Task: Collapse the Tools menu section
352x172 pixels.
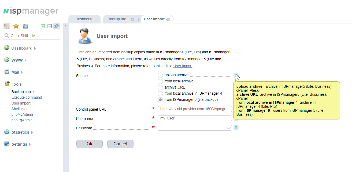Action: click(x=16, y=84)
